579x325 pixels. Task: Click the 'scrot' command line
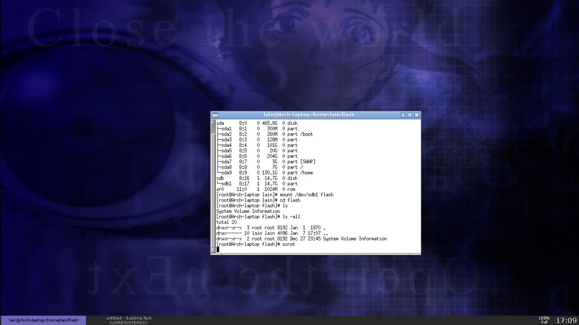pos(256,244)
